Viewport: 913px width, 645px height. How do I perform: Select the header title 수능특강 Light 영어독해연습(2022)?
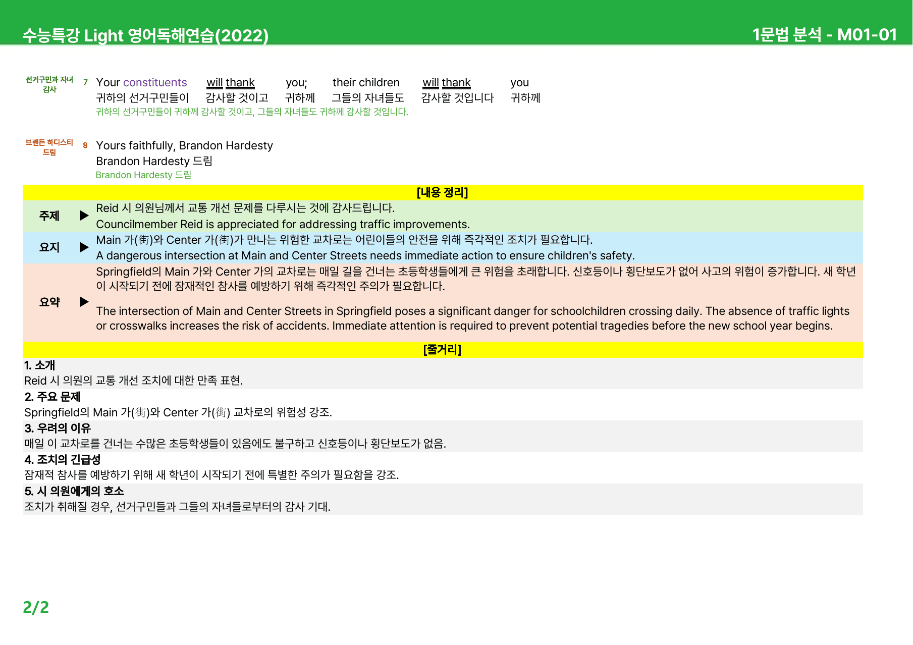click(145, 35)
